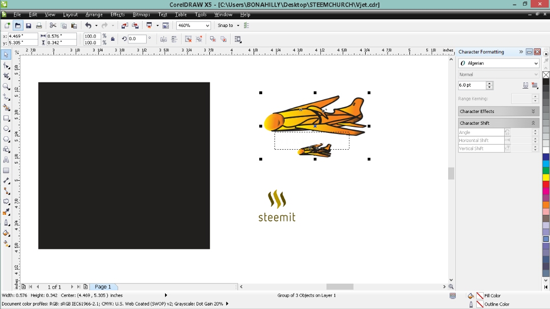This screenshot has height=309, width=550.
Task: Click the Mirror horizontally icon
Action: point(163,39)
